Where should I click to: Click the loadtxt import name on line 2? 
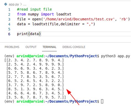tap(64, 14)
